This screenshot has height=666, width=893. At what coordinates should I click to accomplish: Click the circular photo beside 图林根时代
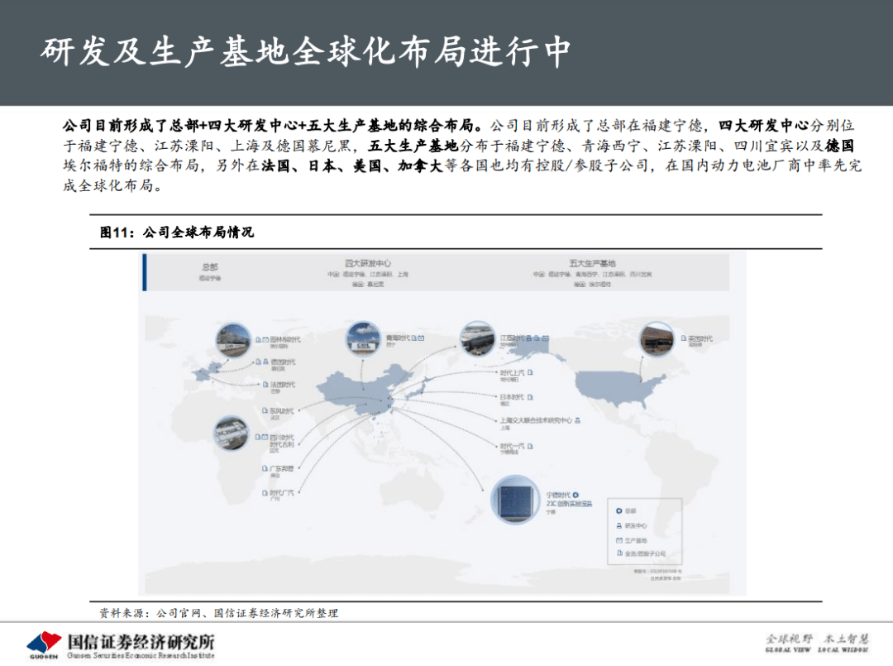[233, 340]
